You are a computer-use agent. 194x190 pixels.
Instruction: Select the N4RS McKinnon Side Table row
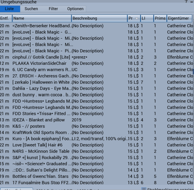pos(96,151)
